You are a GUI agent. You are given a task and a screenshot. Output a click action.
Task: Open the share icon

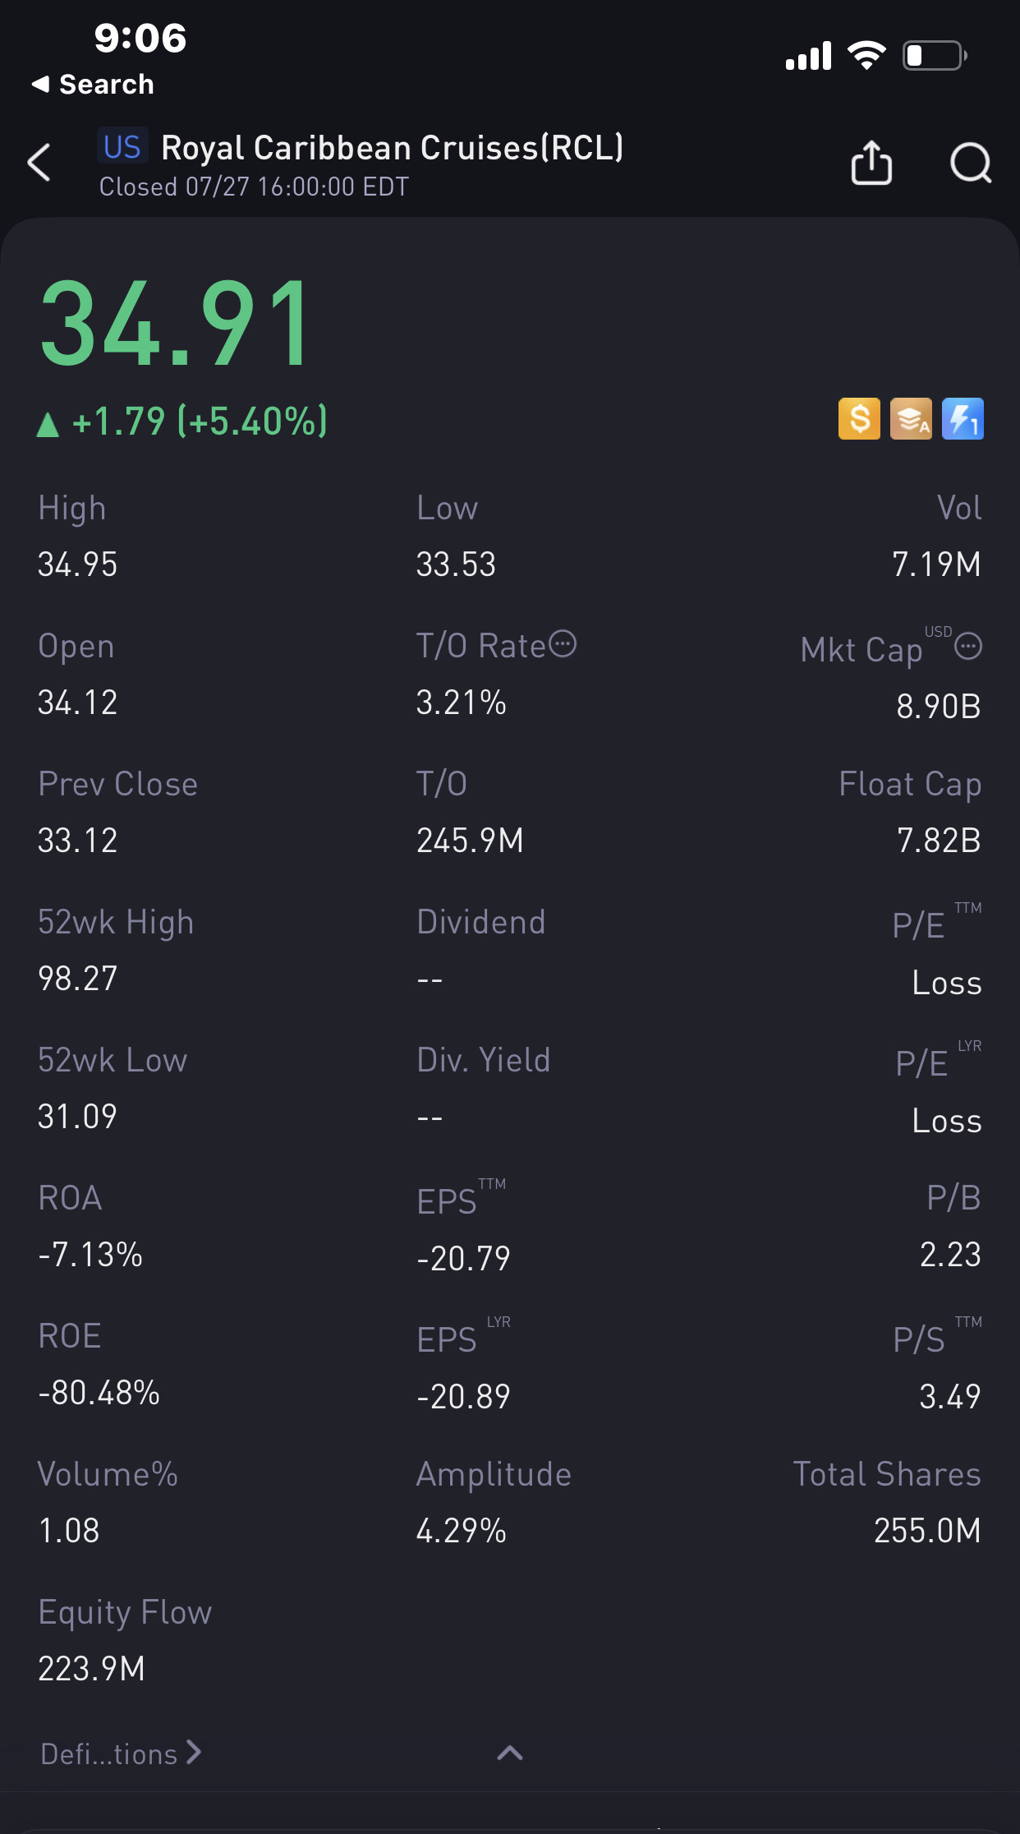coord(871,162)
